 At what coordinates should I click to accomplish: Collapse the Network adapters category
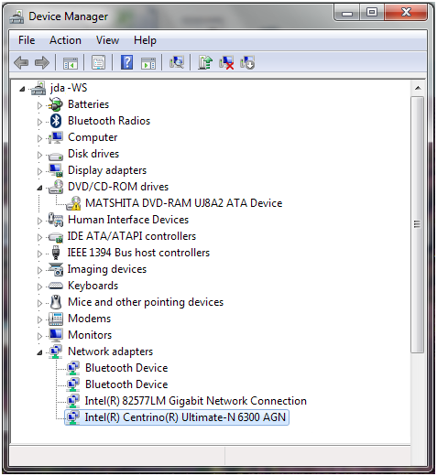coord(39,352)
